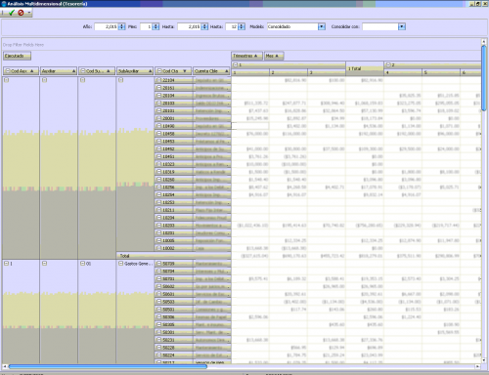Screen dimensions: 489x375
Task: Collapse the Cod Aux group 1
Action: click(6, 264)
